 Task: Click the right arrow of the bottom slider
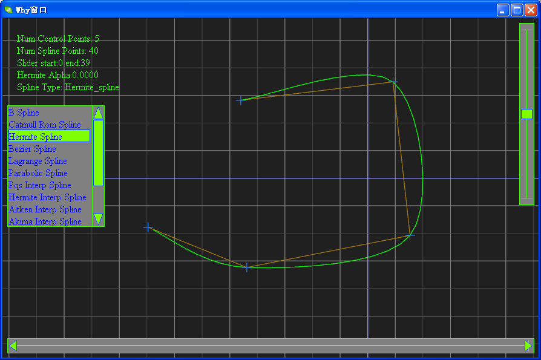[x=528, y=345]
